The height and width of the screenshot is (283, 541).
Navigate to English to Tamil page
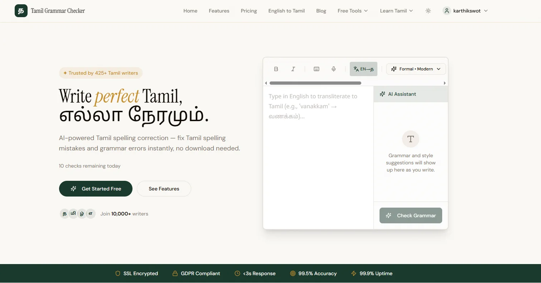[286, 11]
